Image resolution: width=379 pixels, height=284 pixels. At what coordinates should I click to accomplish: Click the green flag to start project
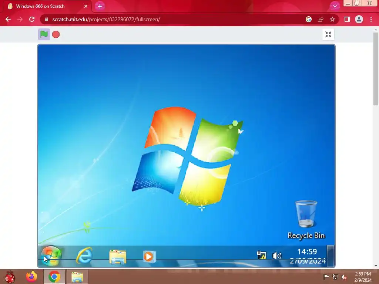tap(44, 34)
